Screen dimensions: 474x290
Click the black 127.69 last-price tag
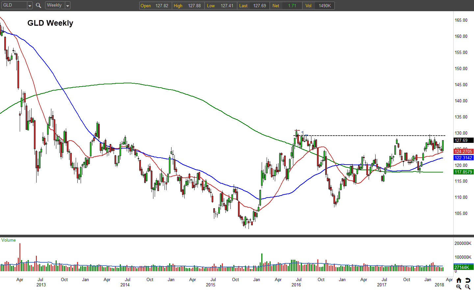(463, 140)
